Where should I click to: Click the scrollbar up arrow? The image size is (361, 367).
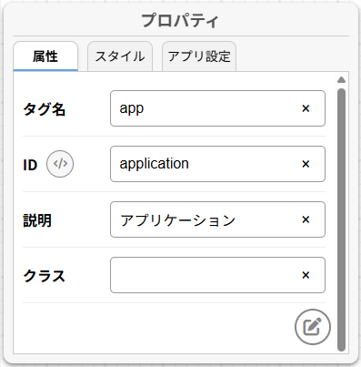click(x=341, y=80)
